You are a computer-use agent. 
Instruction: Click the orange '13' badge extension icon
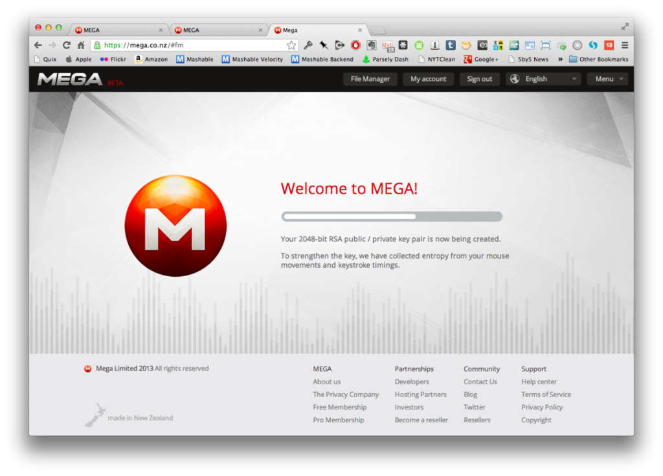[609, 45]
